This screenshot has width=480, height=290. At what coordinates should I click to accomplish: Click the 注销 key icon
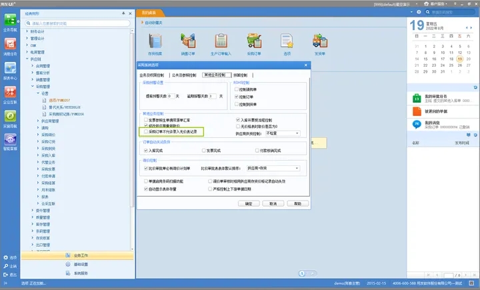click(x=5, y=266)
